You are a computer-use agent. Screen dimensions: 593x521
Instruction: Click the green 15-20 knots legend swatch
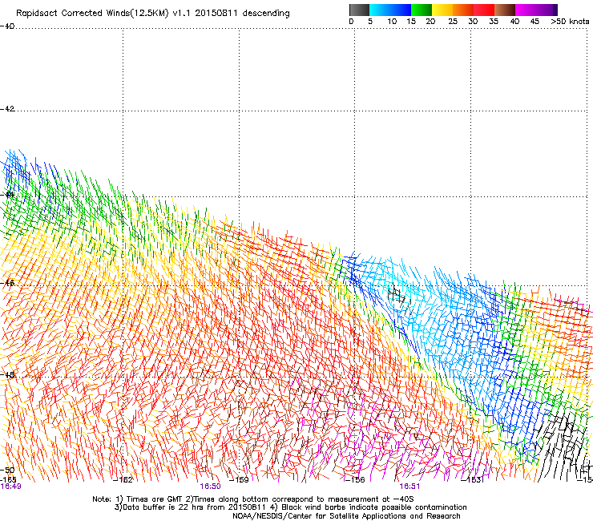(x=422, y=10)
